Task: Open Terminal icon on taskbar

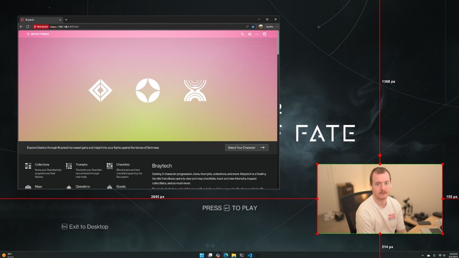Action: (x=241, y=255)
